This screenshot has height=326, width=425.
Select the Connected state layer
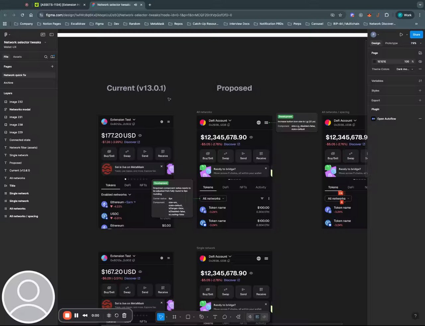20,140
